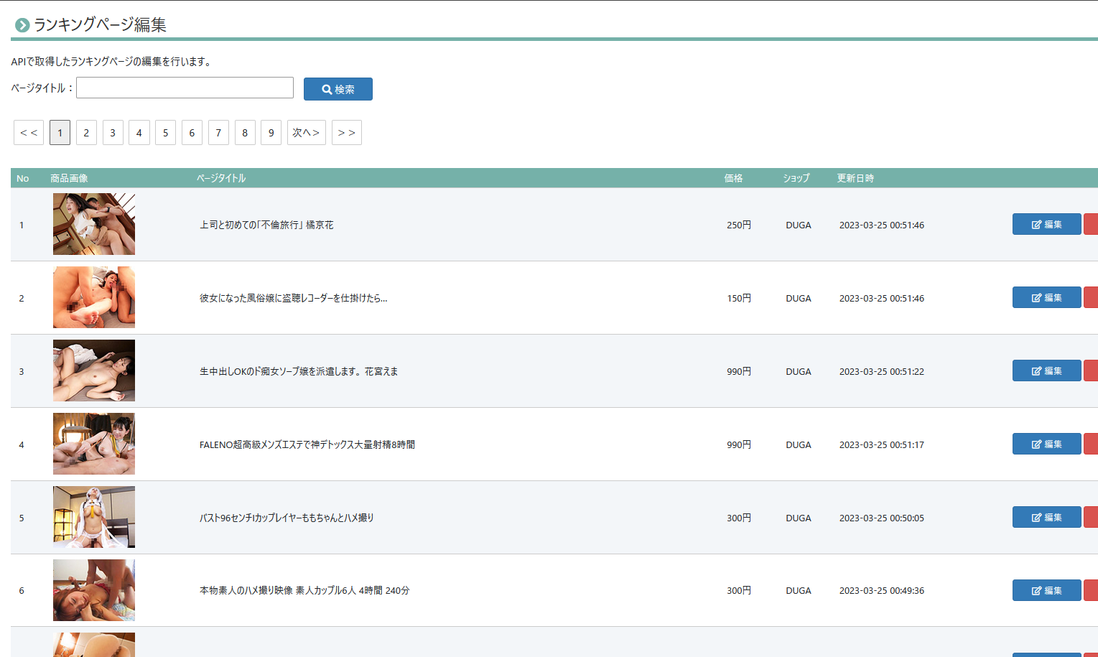Edit the row 5 entry
Viewport: 1098px width, 657px height.
[1046, 517]
